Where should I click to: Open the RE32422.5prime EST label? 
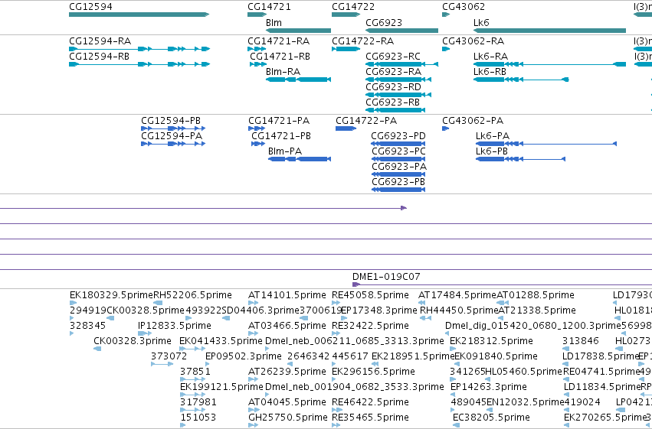[x=371, y=326]
